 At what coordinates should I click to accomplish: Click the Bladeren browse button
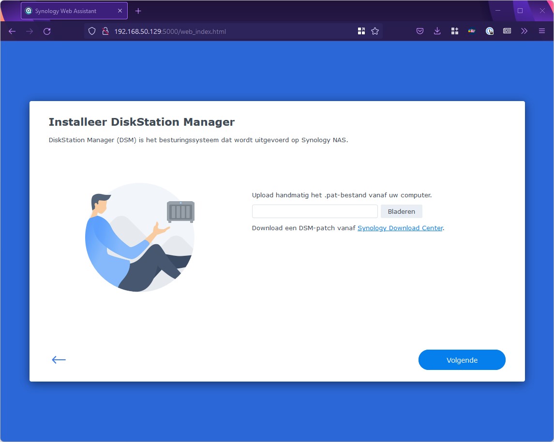[402, 211]
